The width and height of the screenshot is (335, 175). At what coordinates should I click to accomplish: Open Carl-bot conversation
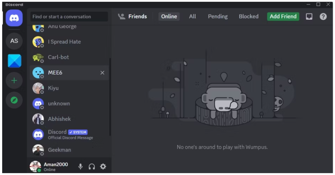tap(69, 57)
